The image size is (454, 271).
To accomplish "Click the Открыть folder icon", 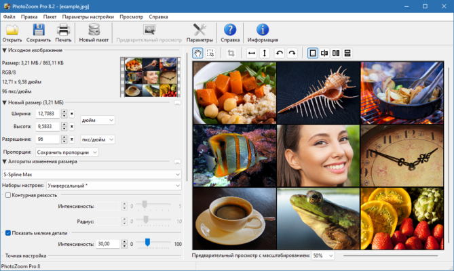I will pyautogui.click(x=12, y=30).
